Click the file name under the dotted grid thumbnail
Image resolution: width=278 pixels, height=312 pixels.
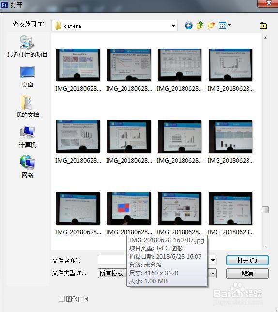coord(78,232)
